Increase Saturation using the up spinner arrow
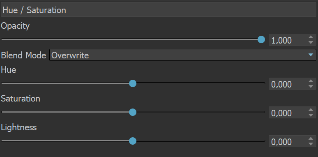The height and width of the screenshot is (157, 318). (311, 110)
